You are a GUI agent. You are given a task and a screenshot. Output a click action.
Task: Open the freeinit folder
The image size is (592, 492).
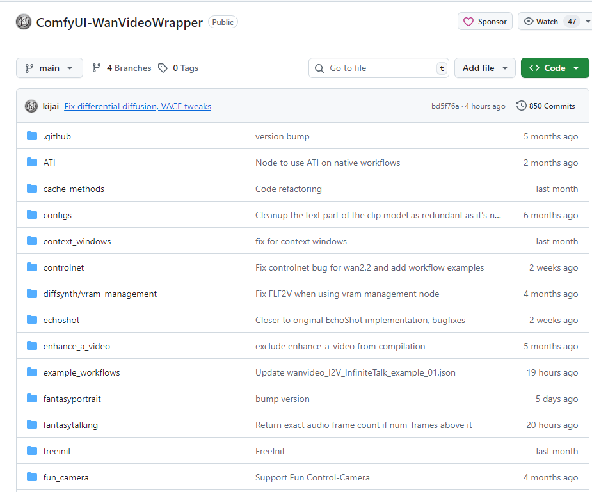click(x=57, y=451)
